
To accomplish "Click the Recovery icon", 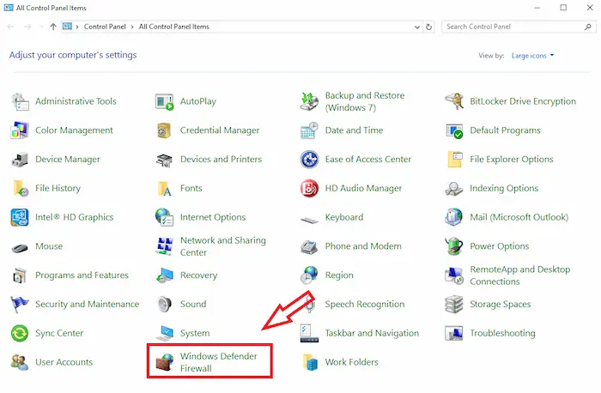I will click(165, 275).
